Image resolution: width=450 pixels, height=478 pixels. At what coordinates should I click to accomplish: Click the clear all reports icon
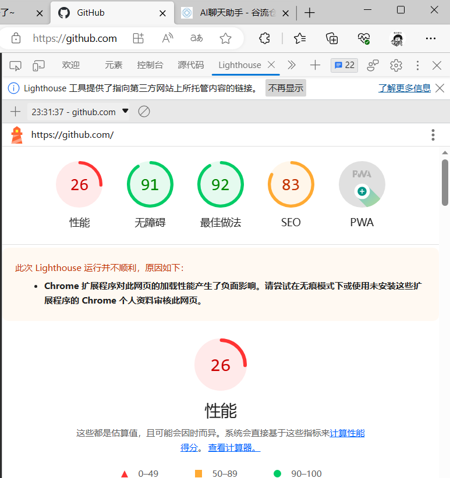coord(144,112)
